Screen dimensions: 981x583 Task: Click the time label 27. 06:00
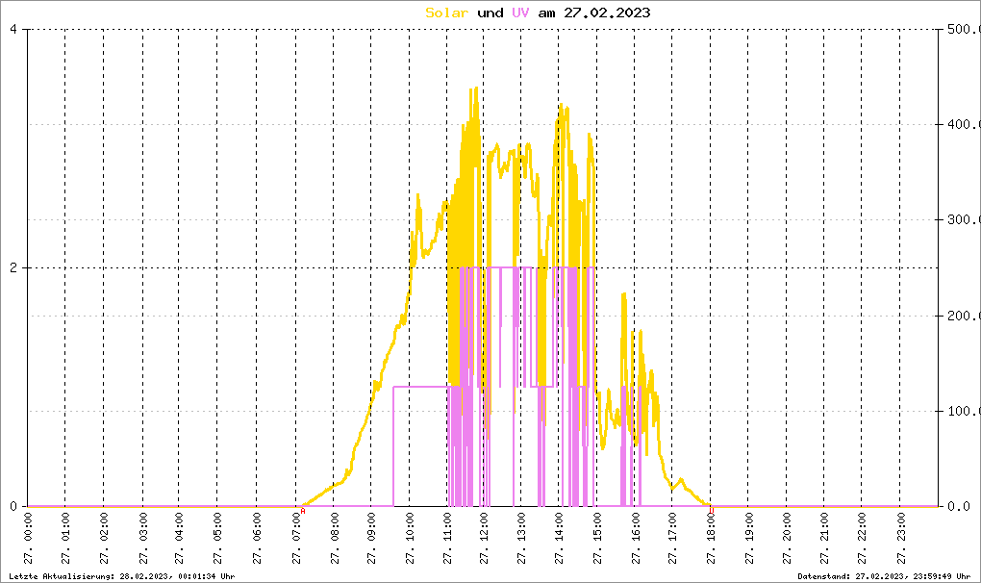tap(257, 539)
